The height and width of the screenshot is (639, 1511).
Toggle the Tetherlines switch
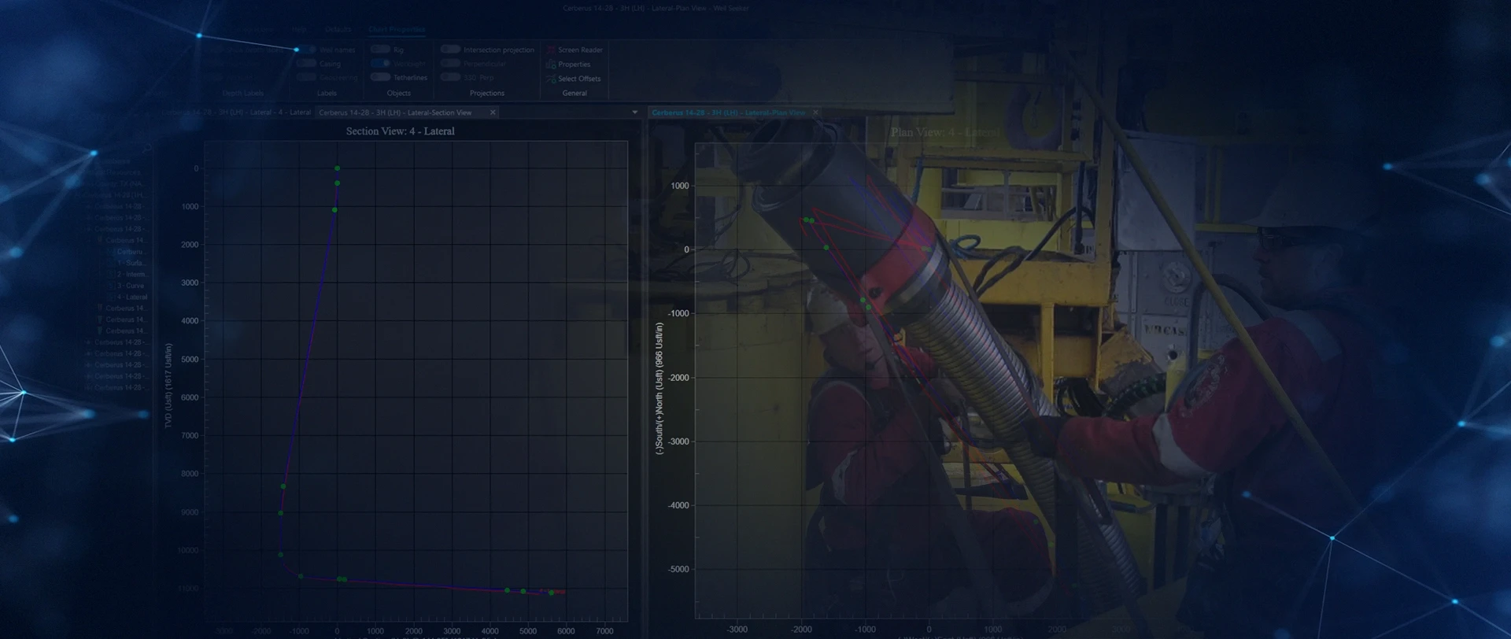(x=381, y=77)
